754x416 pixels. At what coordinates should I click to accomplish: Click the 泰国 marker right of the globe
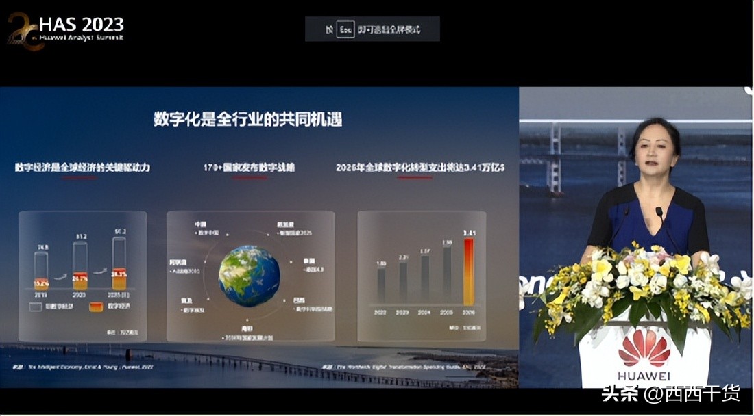308,259
